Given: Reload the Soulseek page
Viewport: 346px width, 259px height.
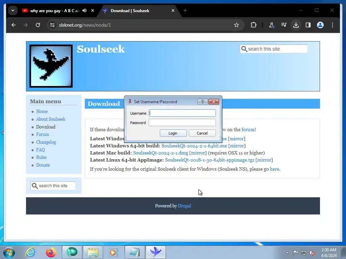Looking at the screenshot, I should [38, 25].
